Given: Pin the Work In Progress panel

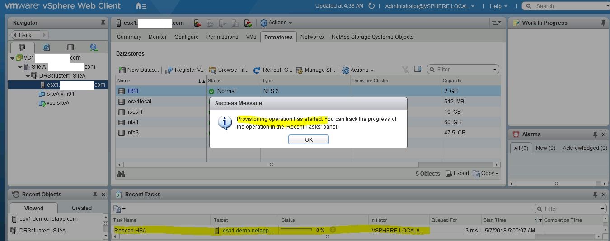Looking at the screenshot, I should tap(603, 23).
